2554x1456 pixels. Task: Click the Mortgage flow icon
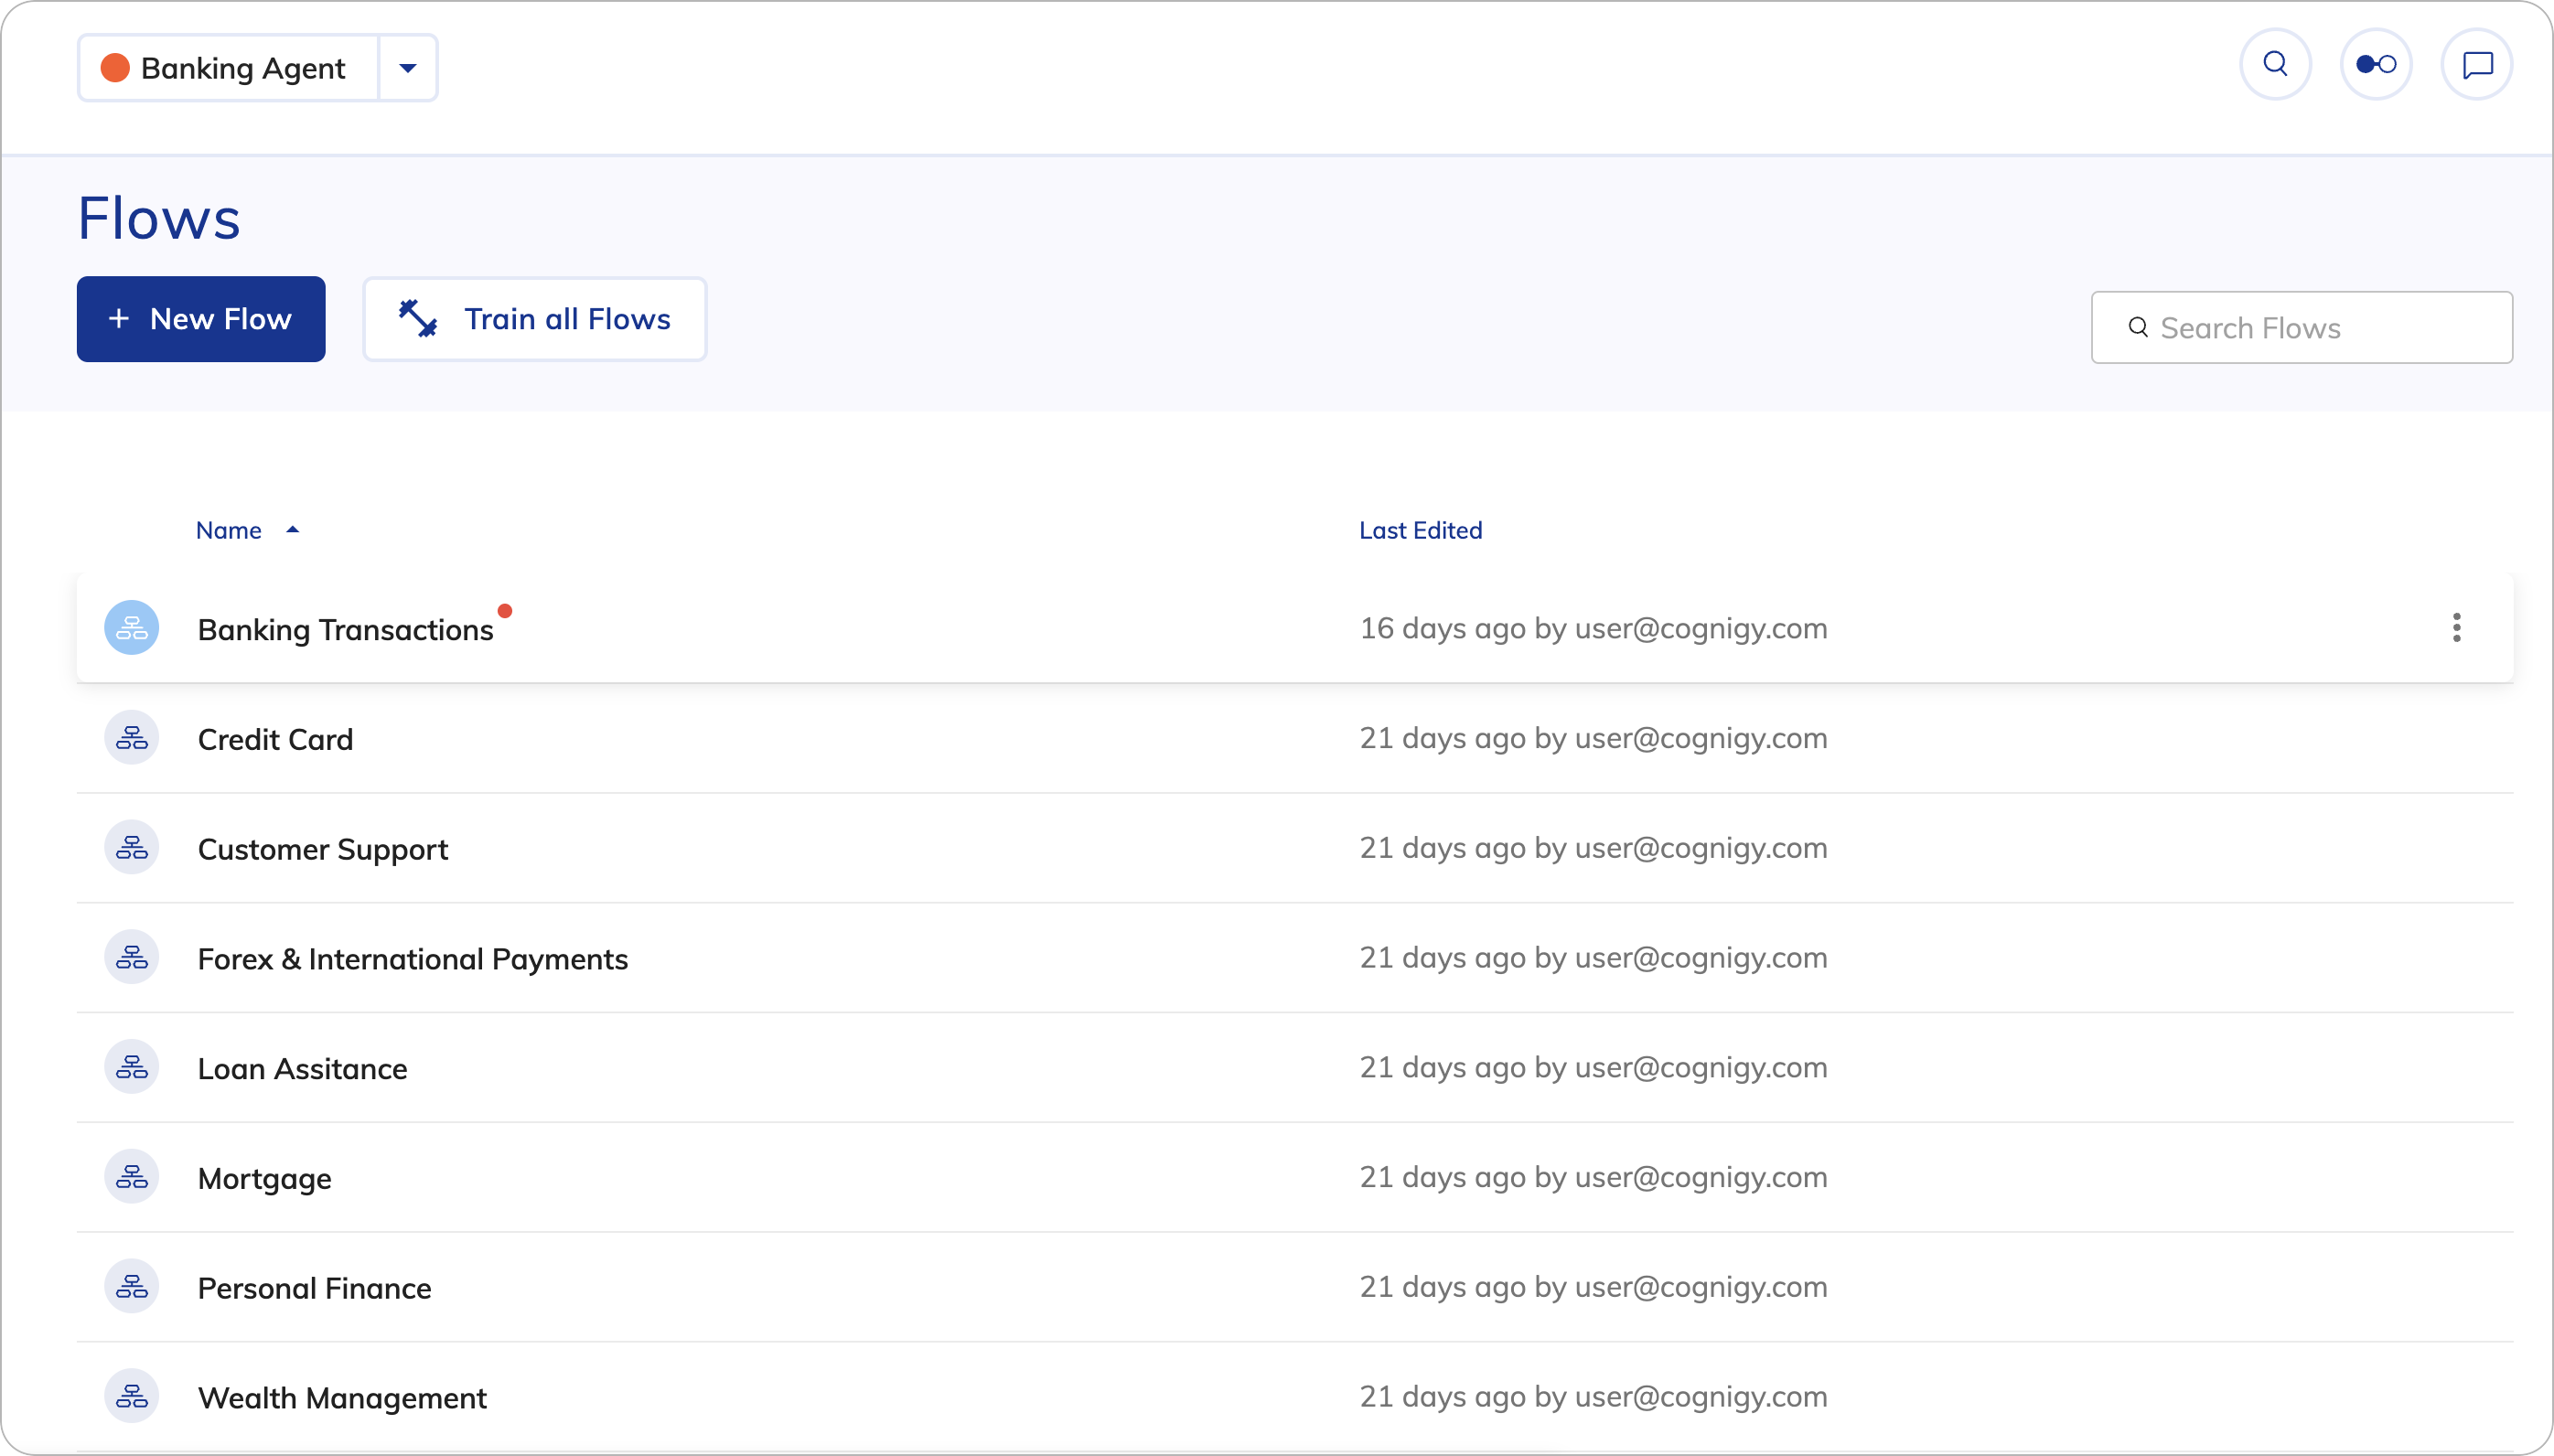pos(132,1177)
